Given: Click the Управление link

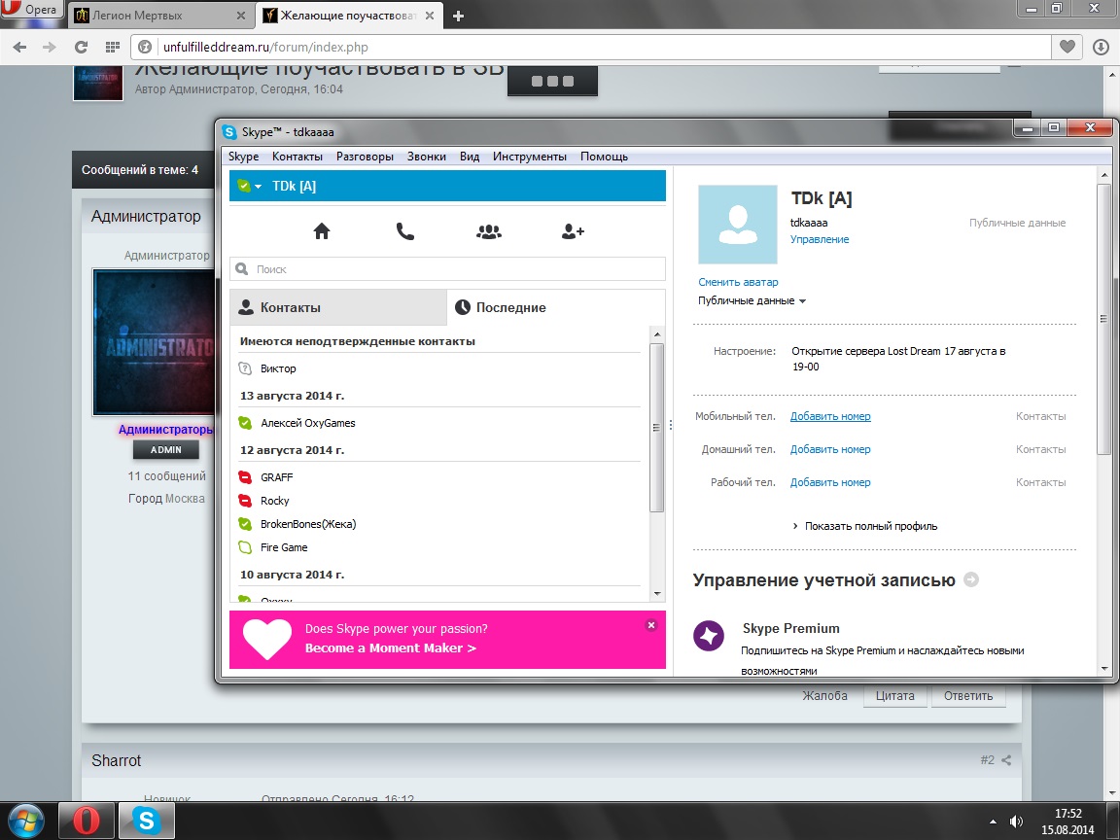Looking at the screenshot, I should pos(820,239).
